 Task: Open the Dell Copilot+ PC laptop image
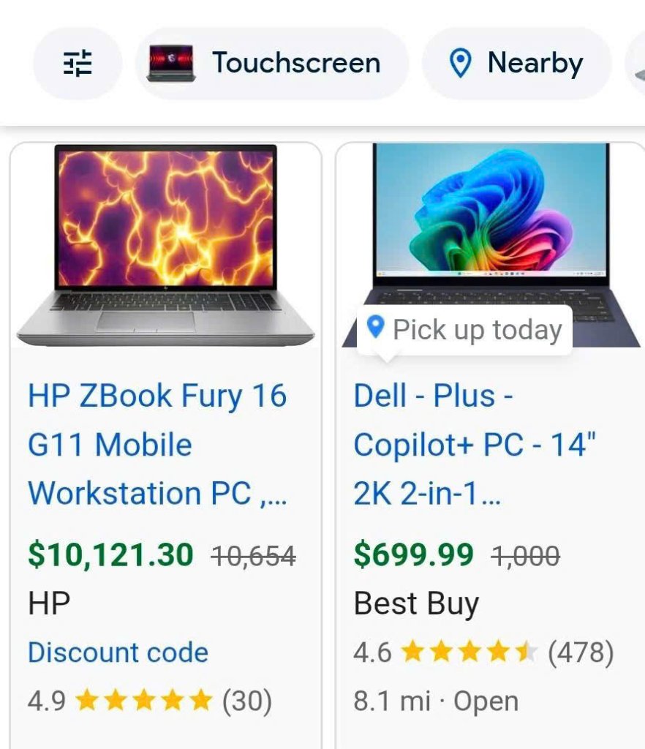[x=491, y=245]
